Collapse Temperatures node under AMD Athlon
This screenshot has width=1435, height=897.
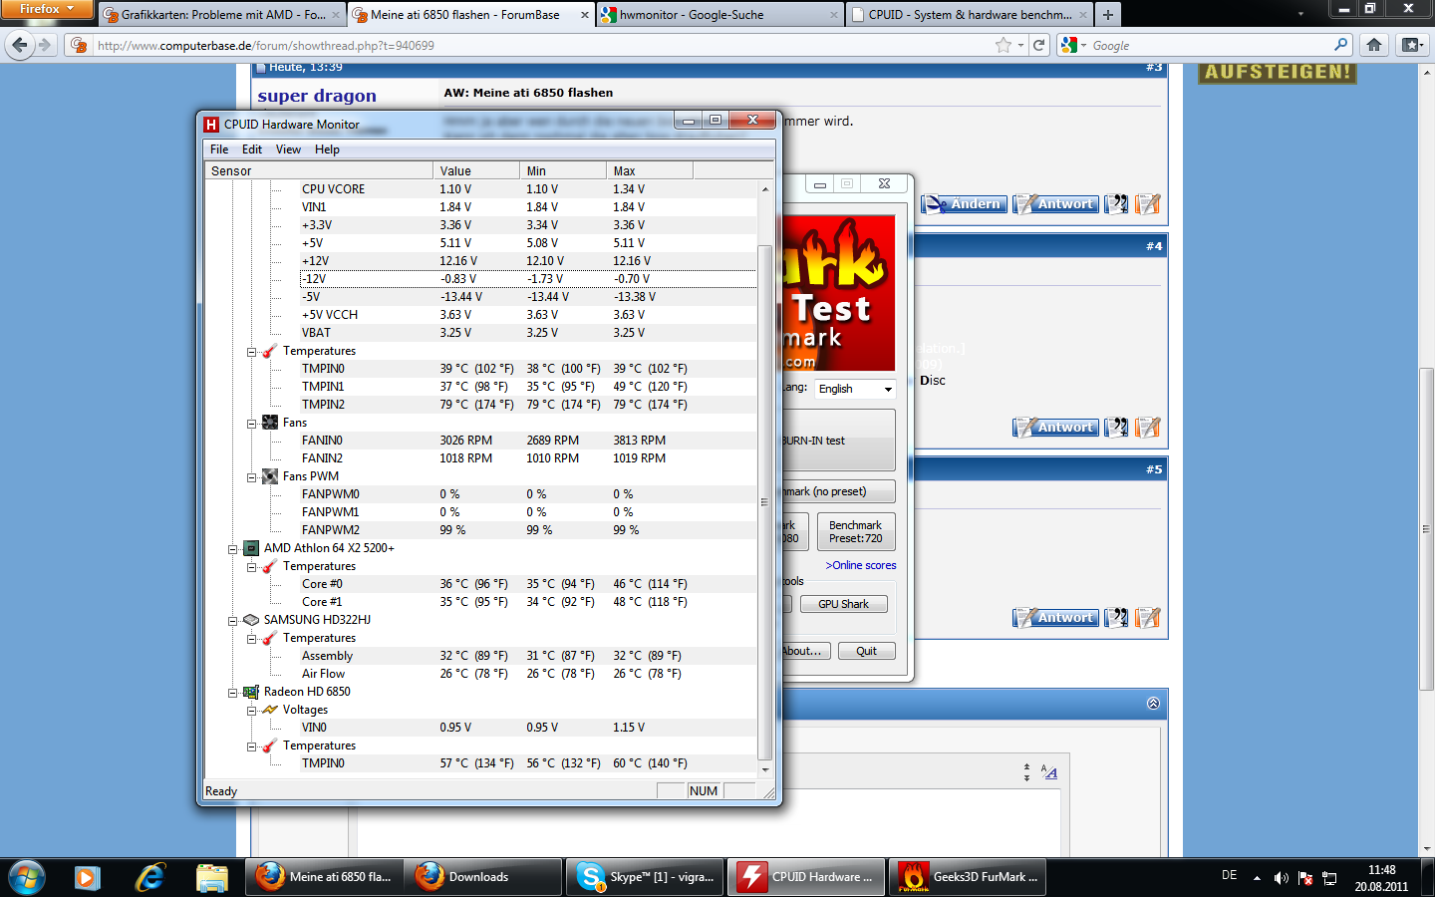[x=251, y=566]
